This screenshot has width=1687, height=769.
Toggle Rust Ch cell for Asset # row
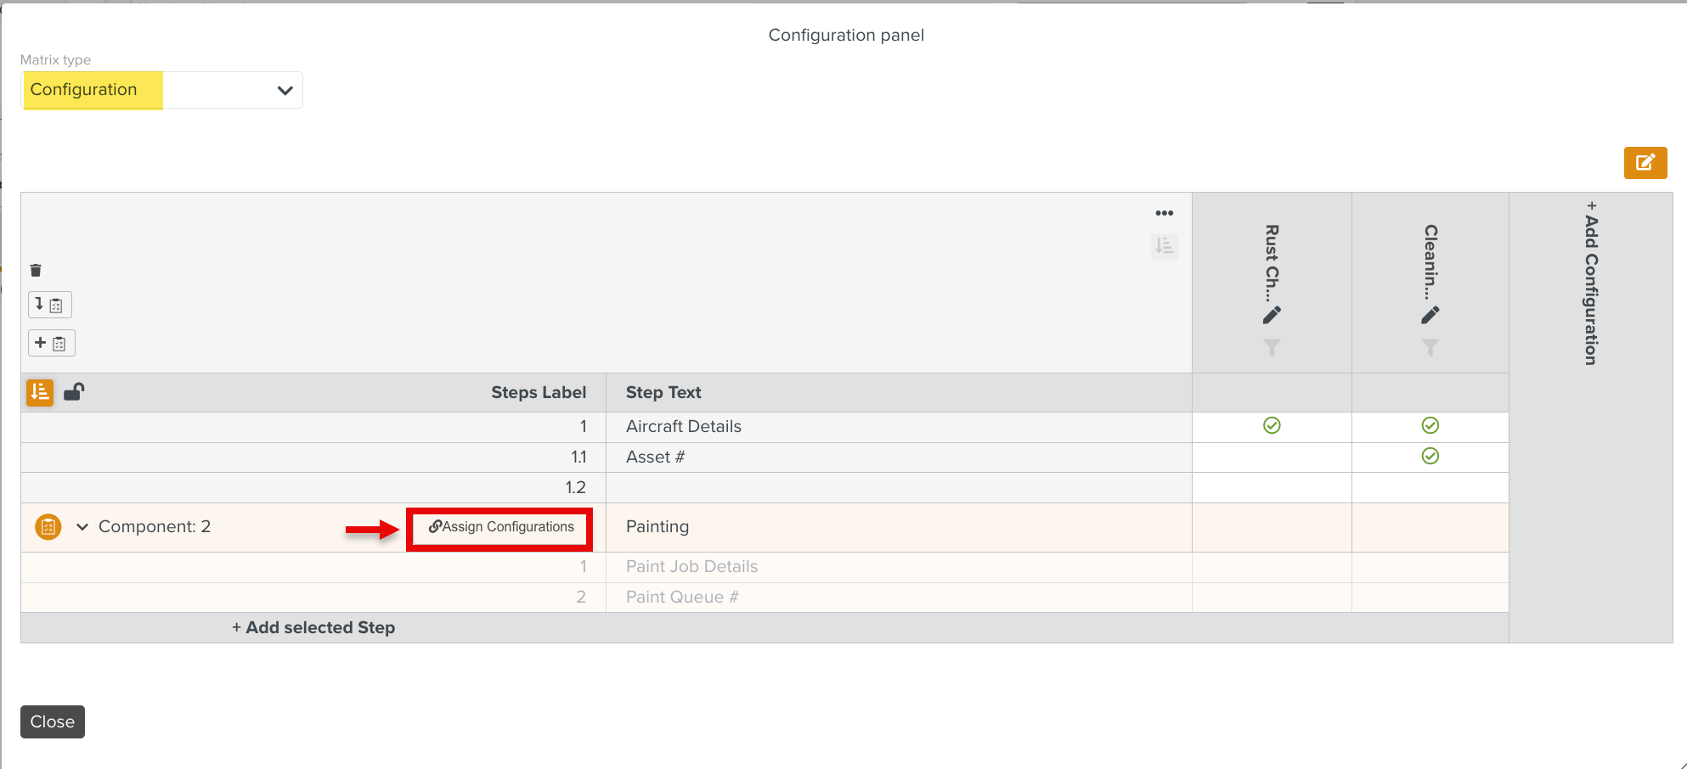(x=1272, y=457)
